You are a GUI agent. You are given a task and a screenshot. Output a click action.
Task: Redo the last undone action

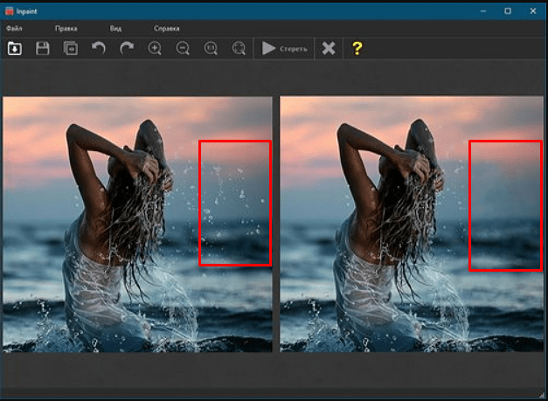127,49
